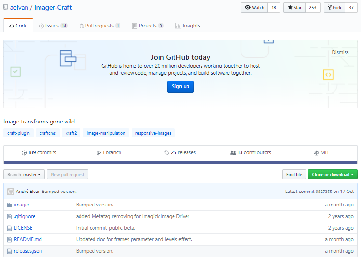Go to the Insights tab

tap(187, 26)
